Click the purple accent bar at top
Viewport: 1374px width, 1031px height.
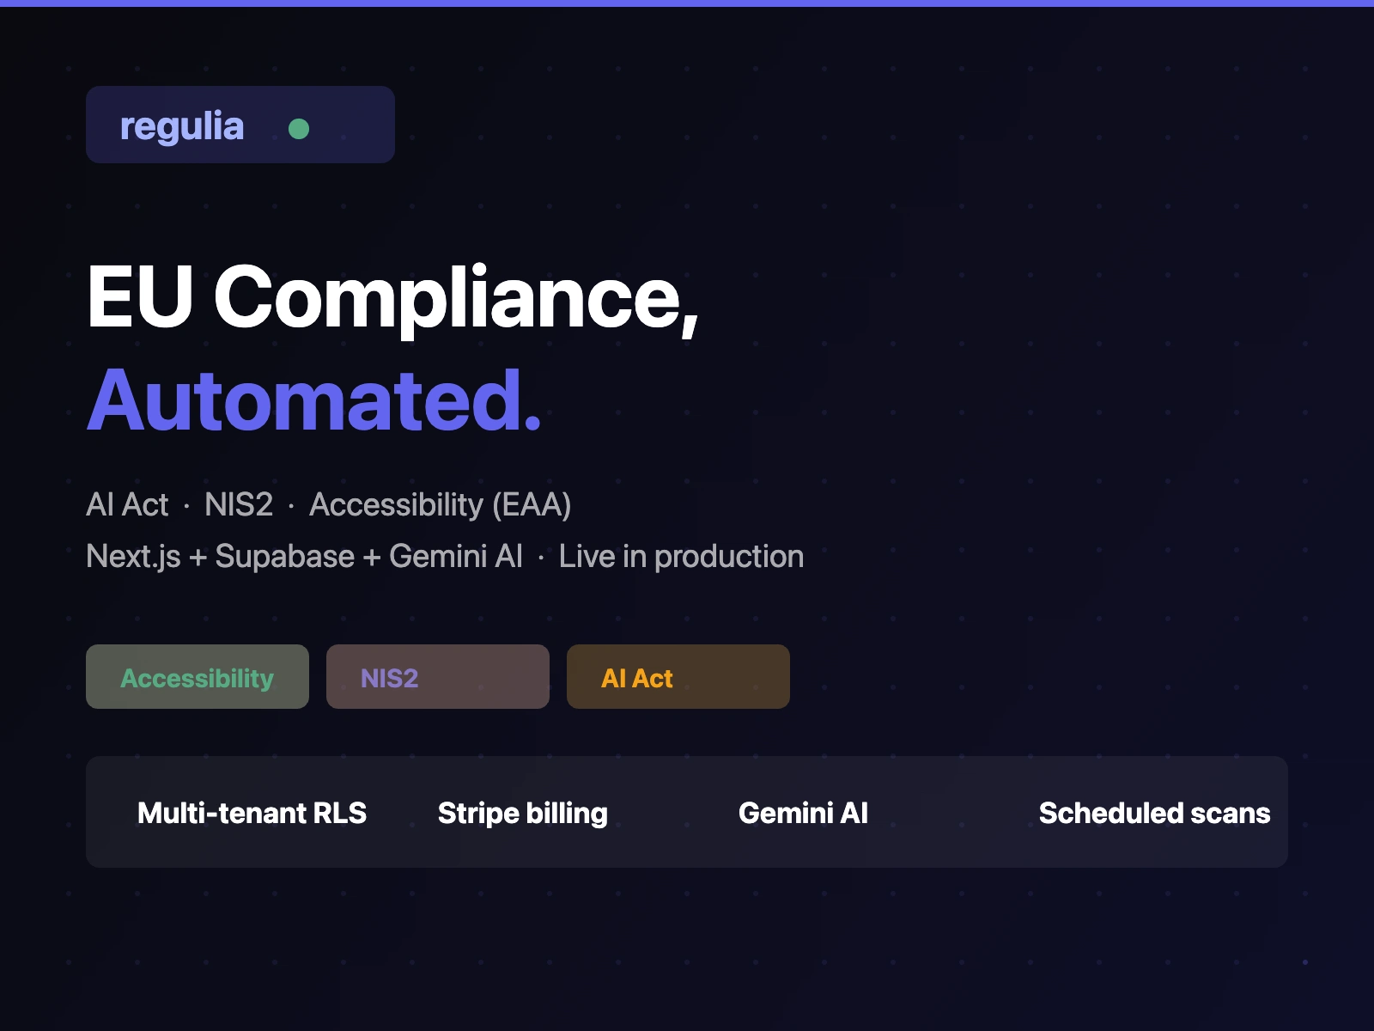[687, 3]
